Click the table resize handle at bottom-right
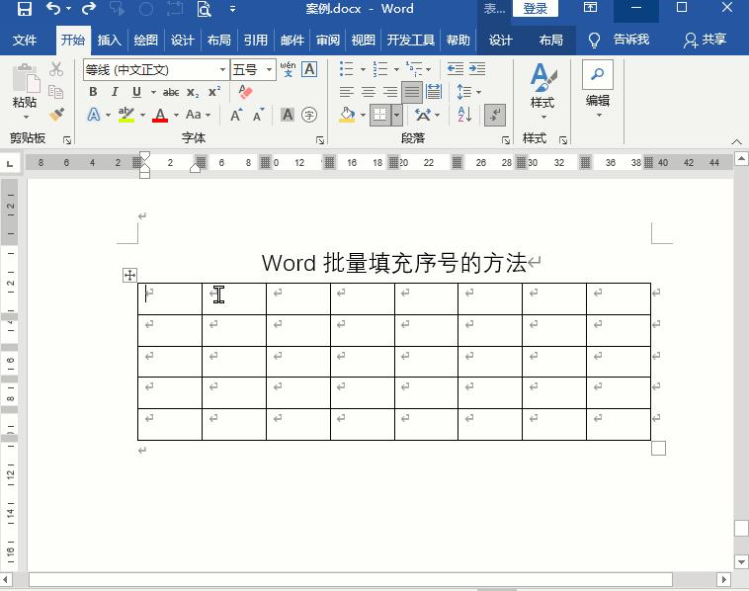 [x=658, y=448]
